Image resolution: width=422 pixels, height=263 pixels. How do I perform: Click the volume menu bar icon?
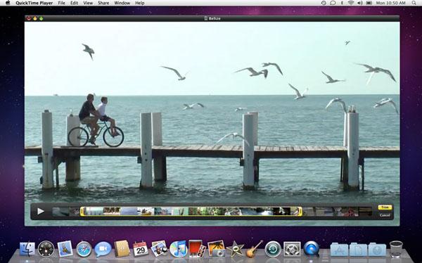click(360, 3)
